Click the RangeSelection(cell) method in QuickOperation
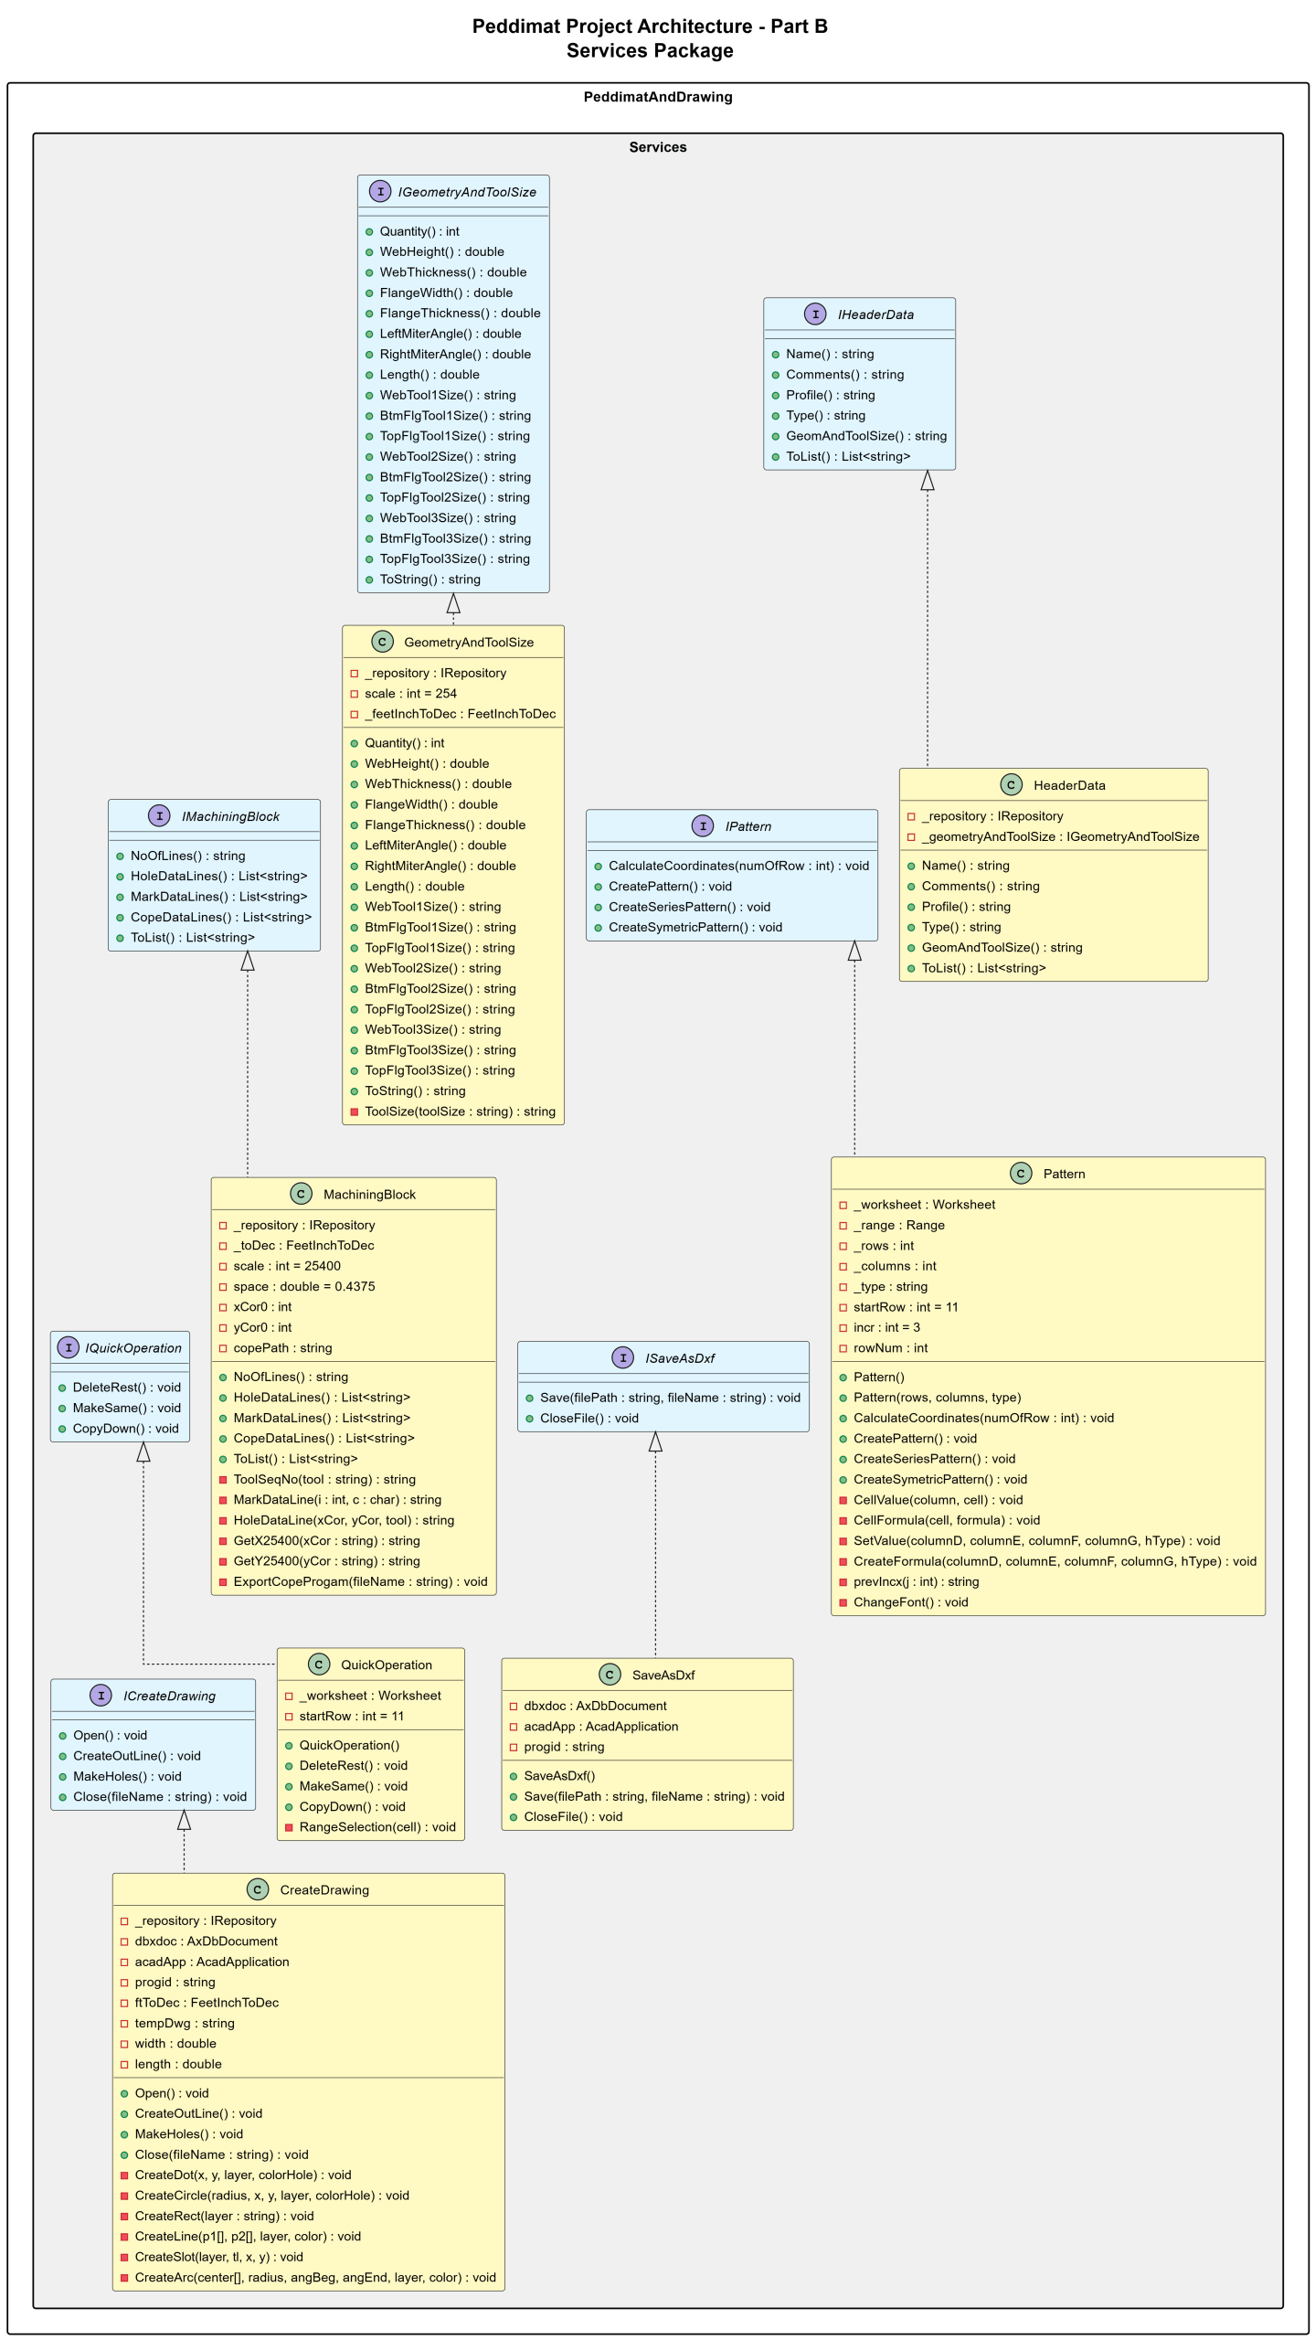Image resolution: width=1315 pixels, height=2340 pixels. [x=376, y=1826]
